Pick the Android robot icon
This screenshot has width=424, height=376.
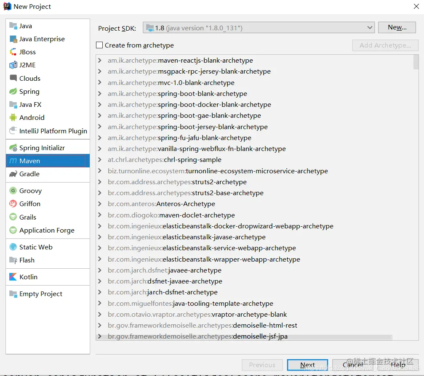13,117
